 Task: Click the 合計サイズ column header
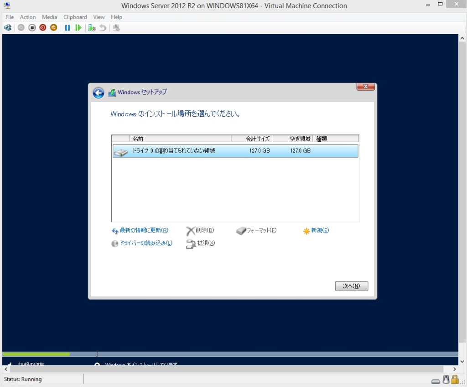pyautogui.click(x=252, y=139)
